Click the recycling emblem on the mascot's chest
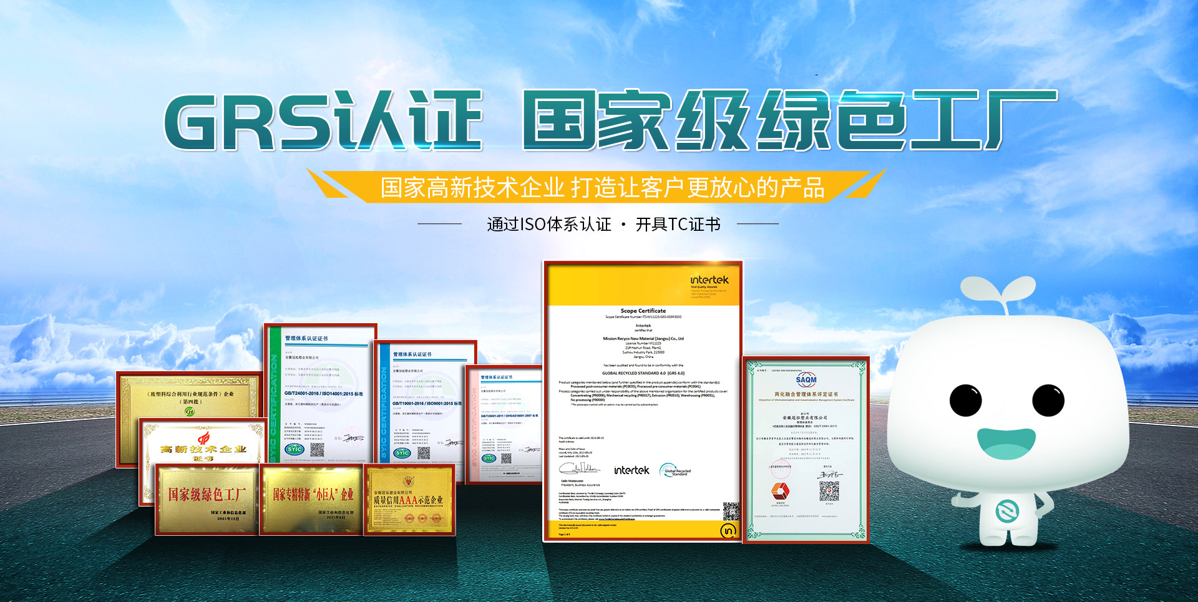1198x602 pixels. coord(1005,511)
